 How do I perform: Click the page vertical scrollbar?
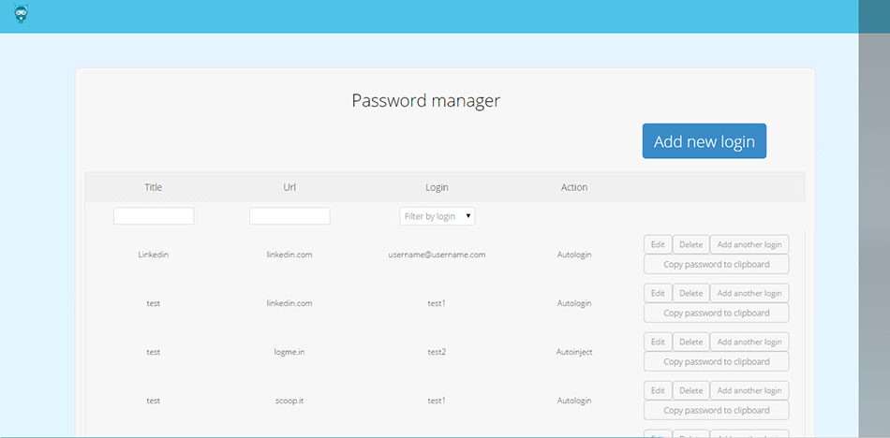873,234
